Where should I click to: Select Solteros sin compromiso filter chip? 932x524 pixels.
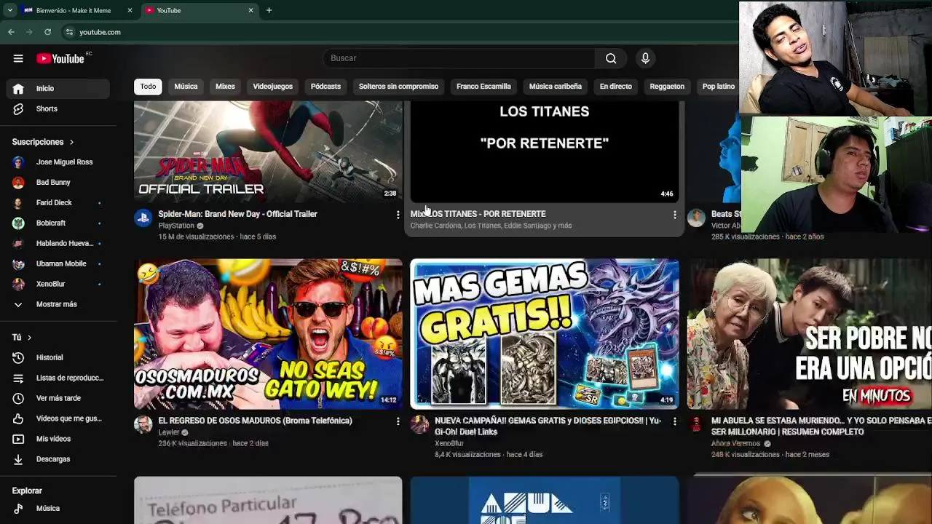398,87
